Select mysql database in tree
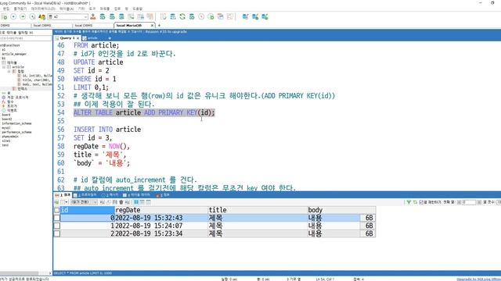 [6, 128]
